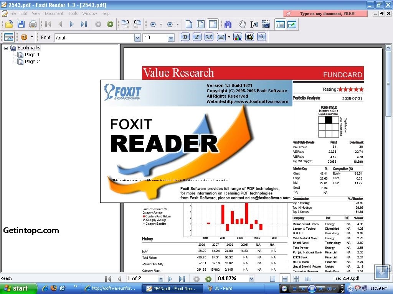Open Help button dropdown arrow
The image size is (393, 294).
(x=32, y=37)
